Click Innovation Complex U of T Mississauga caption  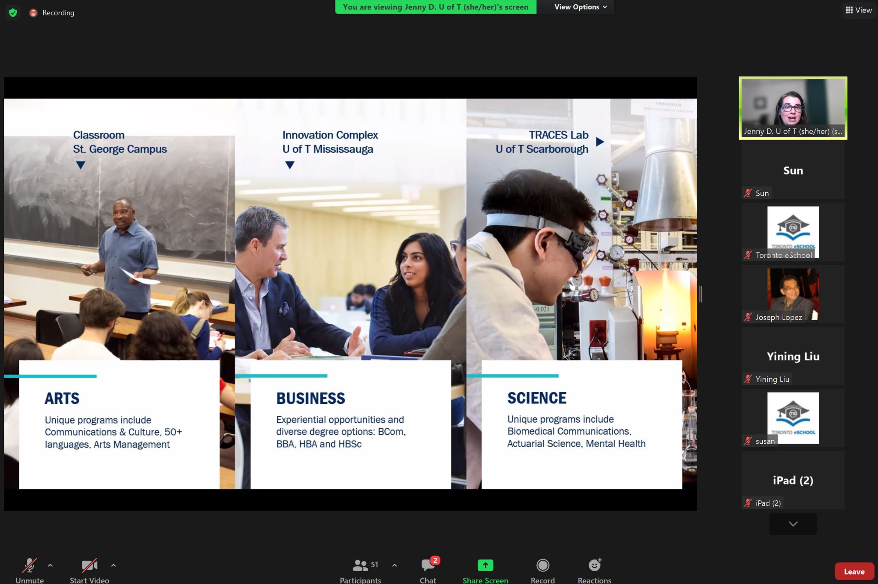pyautogui.click(x=330, y=142)
